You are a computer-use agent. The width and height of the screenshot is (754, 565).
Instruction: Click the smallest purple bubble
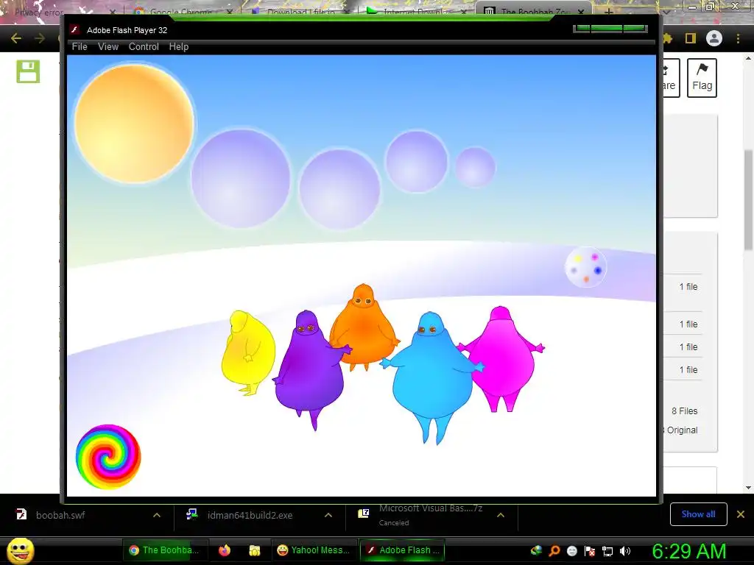pos(475,167)
